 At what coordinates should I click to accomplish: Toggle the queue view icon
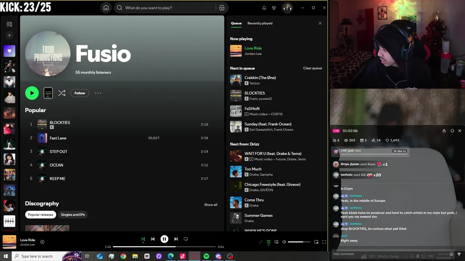point(268,242)
